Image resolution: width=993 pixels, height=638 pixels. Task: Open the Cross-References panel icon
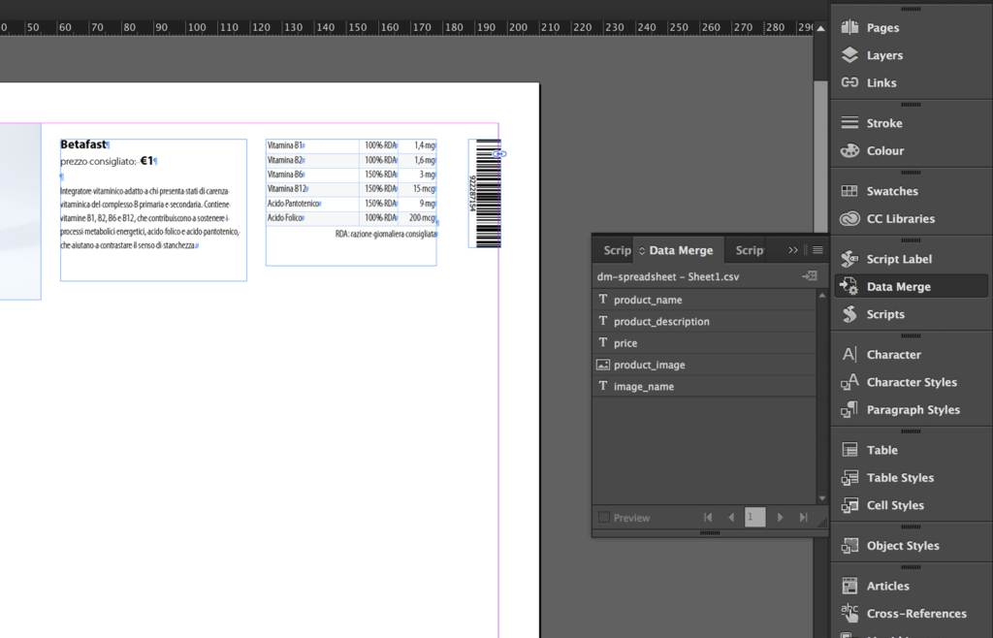[x=849, y=614]
